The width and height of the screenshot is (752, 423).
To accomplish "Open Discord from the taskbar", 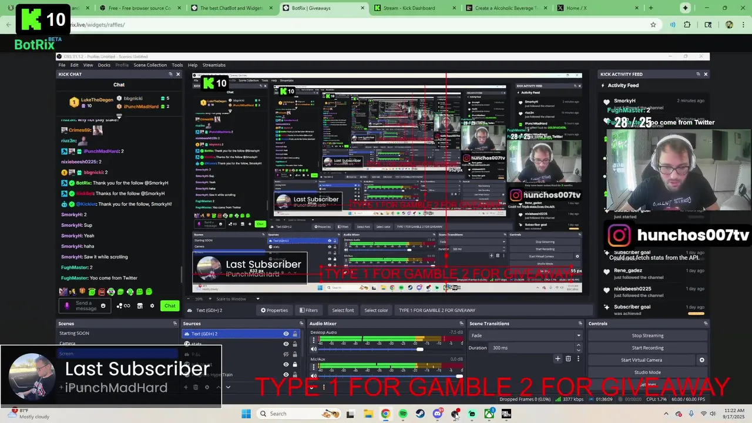I will coord(438,414).
